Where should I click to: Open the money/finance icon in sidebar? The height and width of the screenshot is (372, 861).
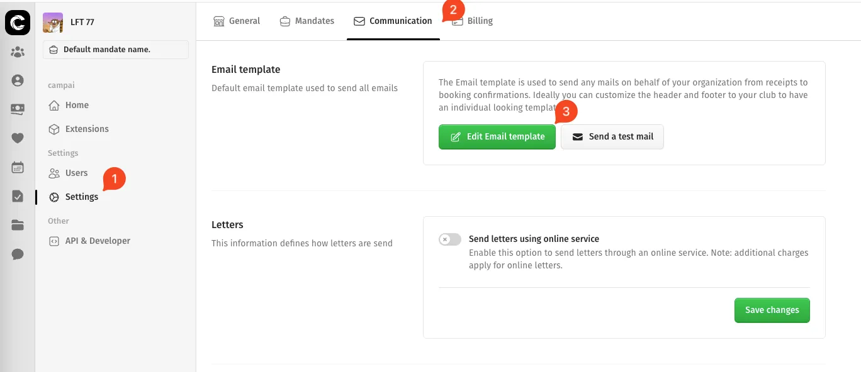(x=18, y=109)
